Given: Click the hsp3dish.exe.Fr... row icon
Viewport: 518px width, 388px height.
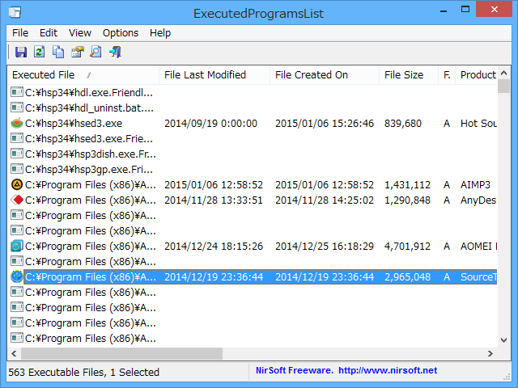Looking at the screenshot, I should pos(17,154).
